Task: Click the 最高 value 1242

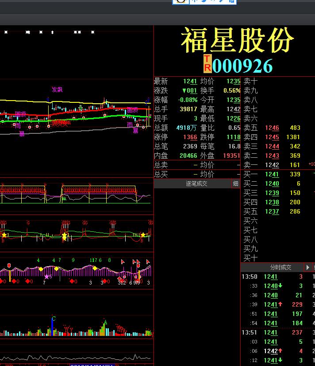Action: click(x=233, y=109)
